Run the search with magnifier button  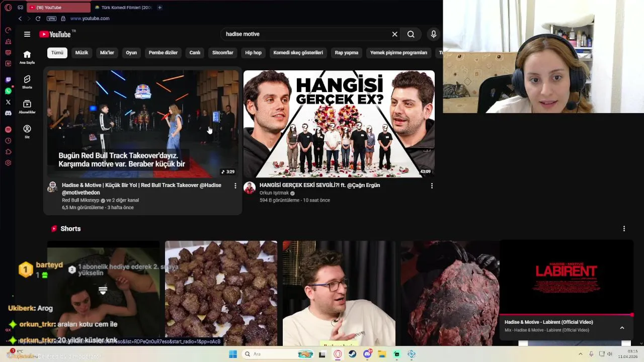click(411, 34)
